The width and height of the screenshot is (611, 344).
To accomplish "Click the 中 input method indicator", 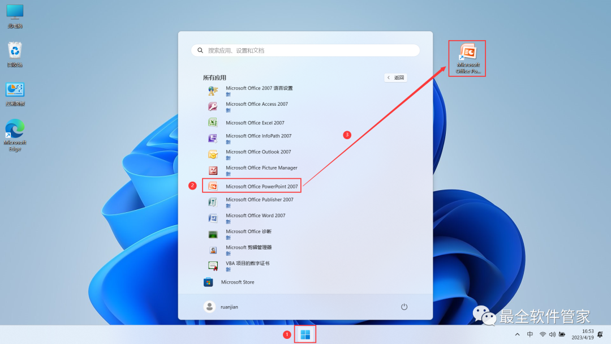I will pos(530,334).
